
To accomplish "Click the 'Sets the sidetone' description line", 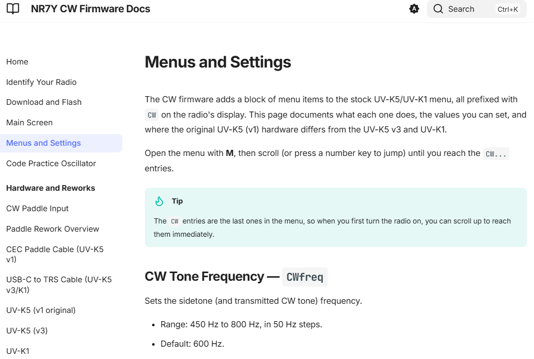I will click(x=253, y=301).
